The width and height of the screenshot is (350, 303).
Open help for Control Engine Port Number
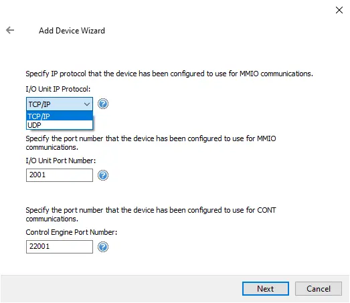click(103, 247)
